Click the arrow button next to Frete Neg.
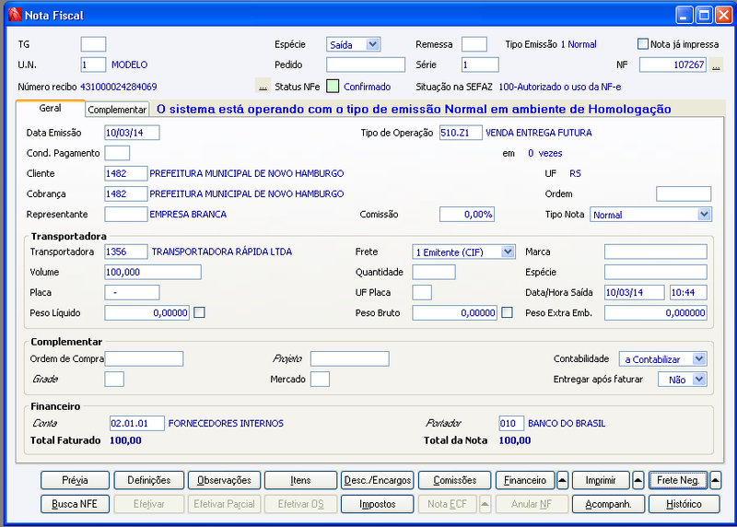Screen dimensions: 737x527 click(x=715, y=480)
